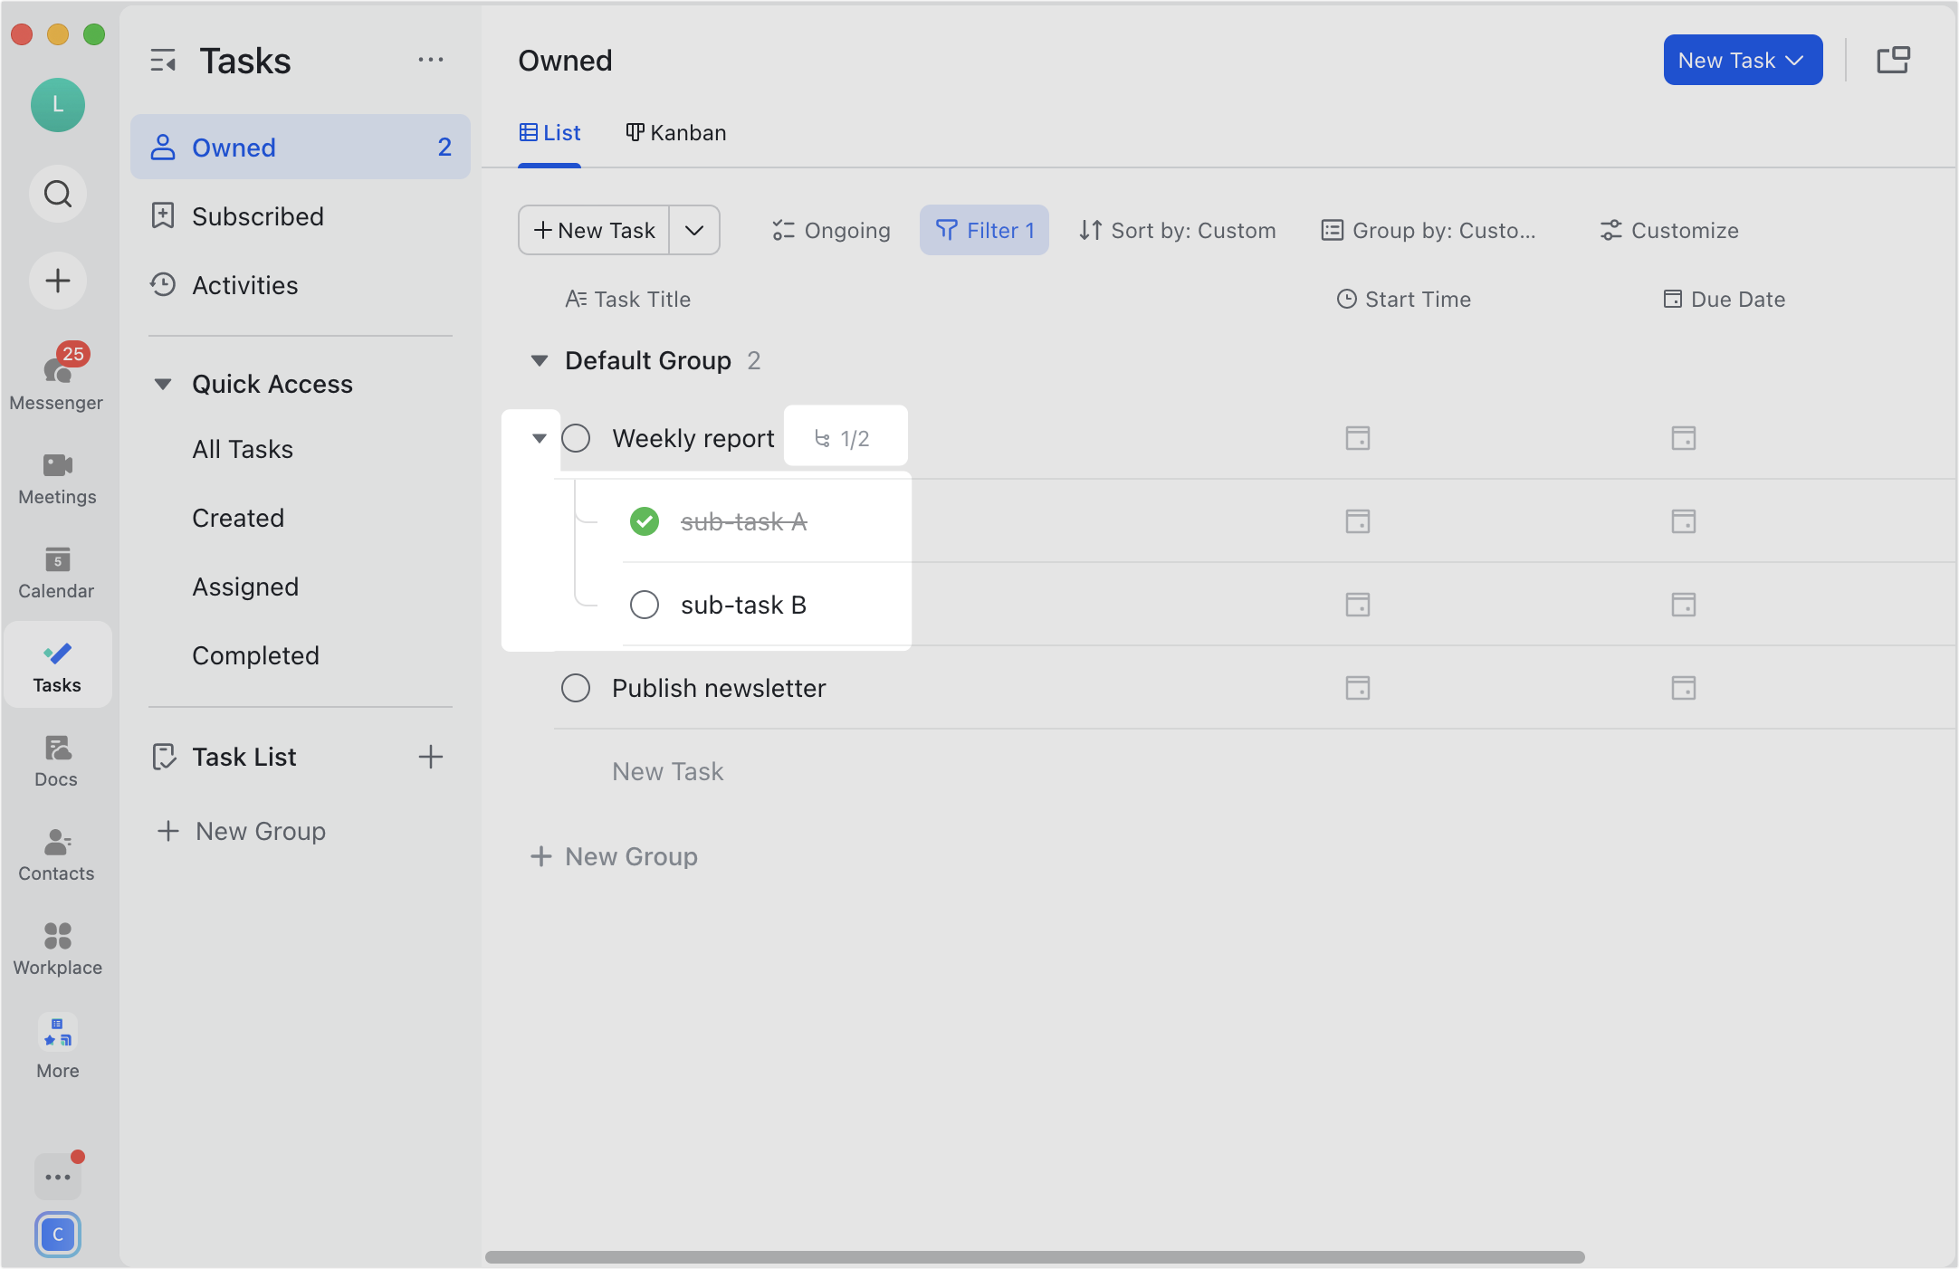Image resolution: width=1959 pixels, height=1269 pixels.
Task: Collapse the Default Group section
Action: pyautogui.click(x=540, y=359)
